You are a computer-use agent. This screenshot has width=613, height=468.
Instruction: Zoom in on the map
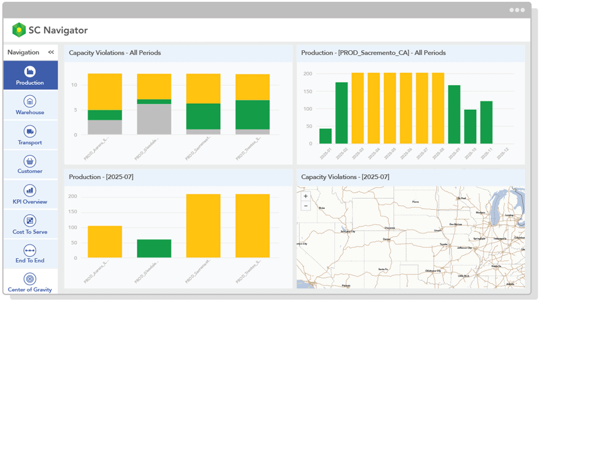306,196
